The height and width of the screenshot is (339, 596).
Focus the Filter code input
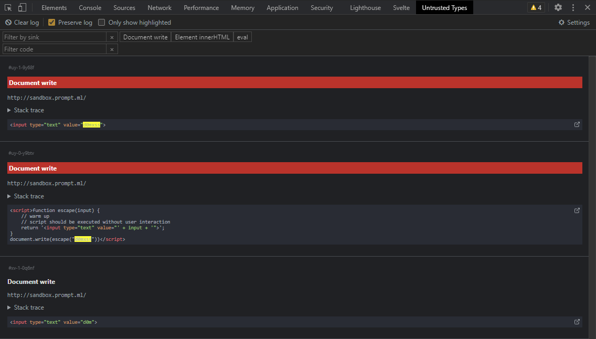(55, 49)
